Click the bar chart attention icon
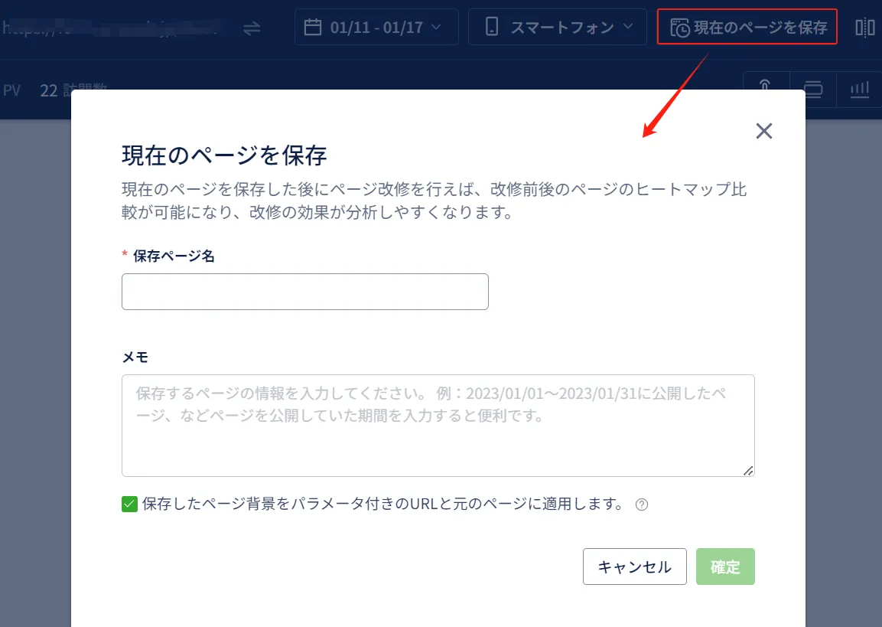Viewport: 882px width, 627px height. 860,89
